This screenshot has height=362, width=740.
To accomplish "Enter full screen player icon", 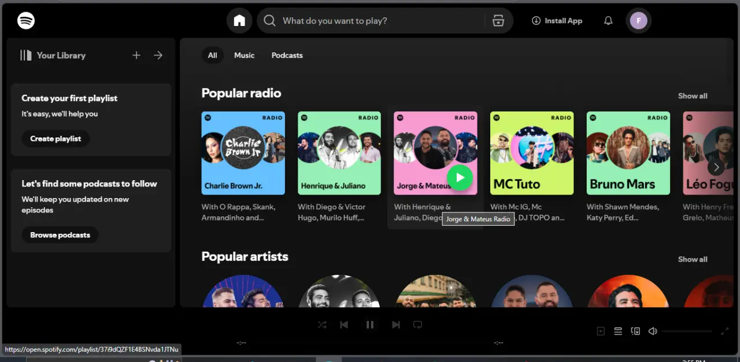I will (x=725, y=331).
